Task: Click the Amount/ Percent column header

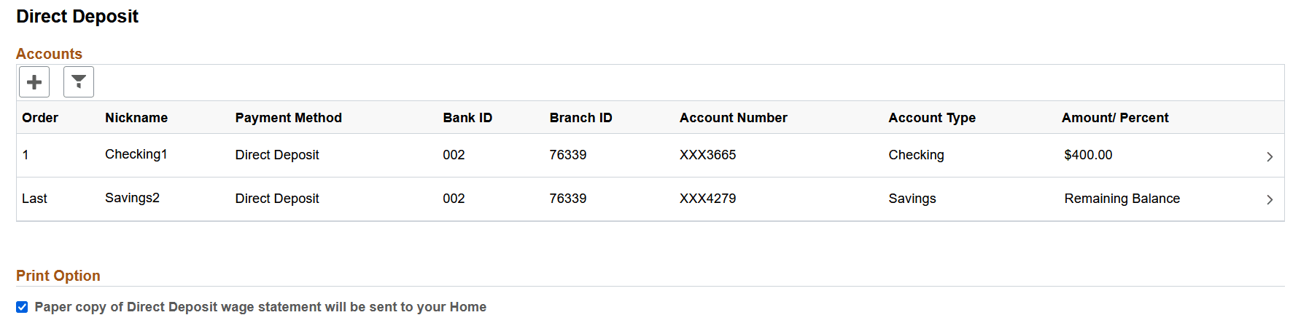Action: (x=1115, y=118)
